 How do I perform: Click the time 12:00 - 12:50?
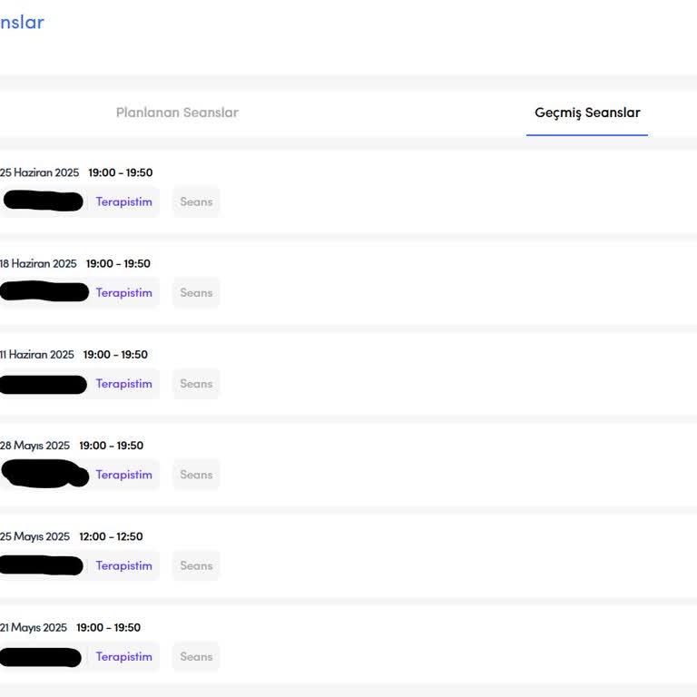pyautogui.click(x=111, y=536)
